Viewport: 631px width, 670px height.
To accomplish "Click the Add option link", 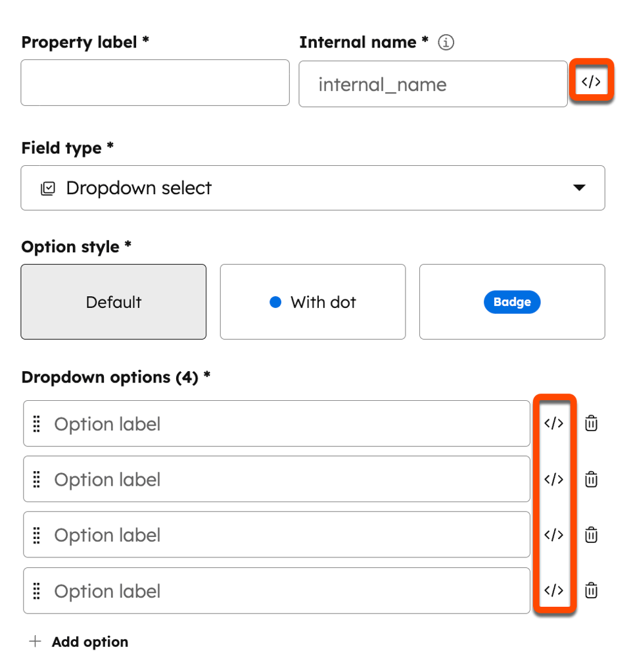I will point(89,642).
